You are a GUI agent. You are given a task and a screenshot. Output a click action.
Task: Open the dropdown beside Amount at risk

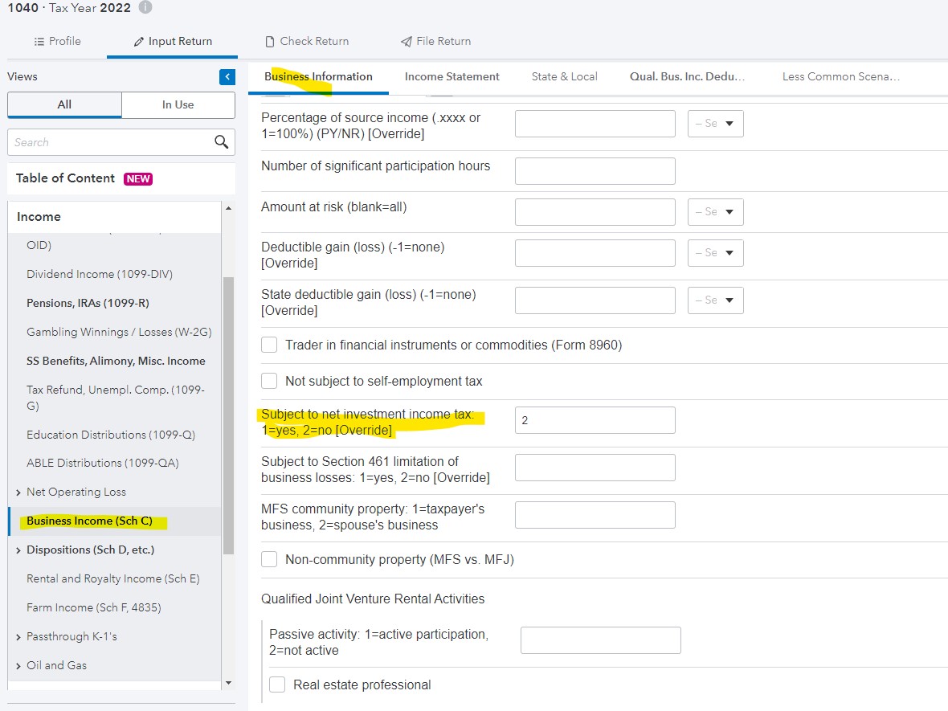[x=715, y=211]
